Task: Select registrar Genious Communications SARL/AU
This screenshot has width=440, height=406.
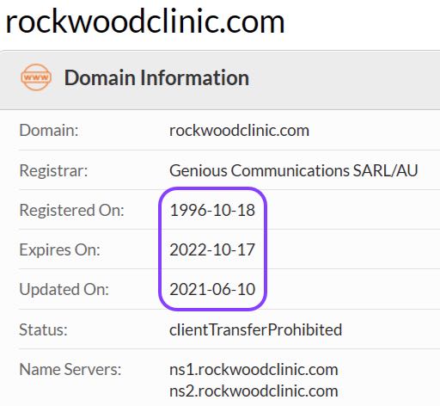Action: (294, 170)
